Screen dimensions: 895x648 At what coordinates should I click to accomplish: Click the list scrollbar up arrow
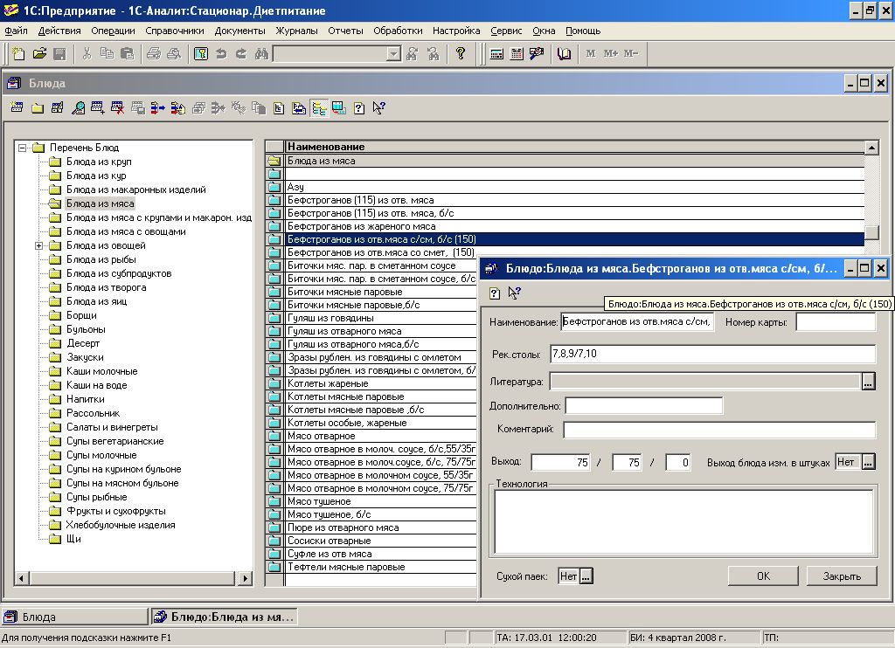(871, 148)
